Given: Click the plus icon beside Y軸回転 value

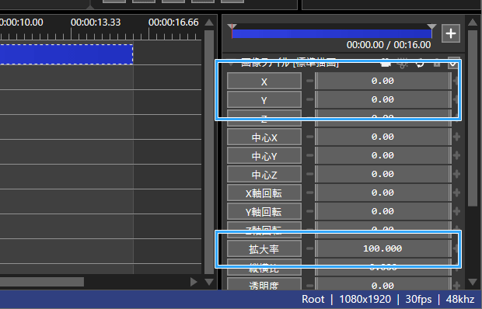Looking at the screenshot, I should [x=456, y=211].
